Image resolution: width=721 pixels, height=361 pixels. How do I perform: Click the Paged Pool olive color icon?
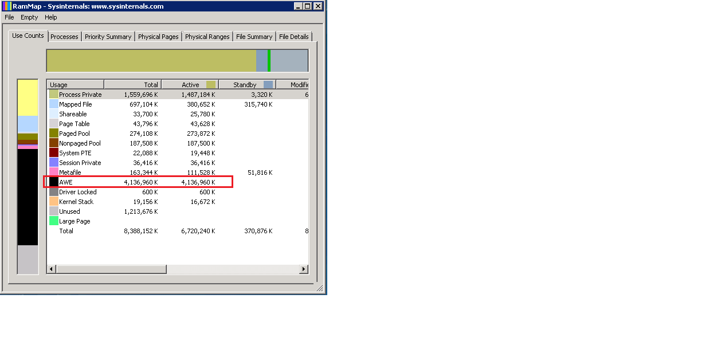(53, 134)
